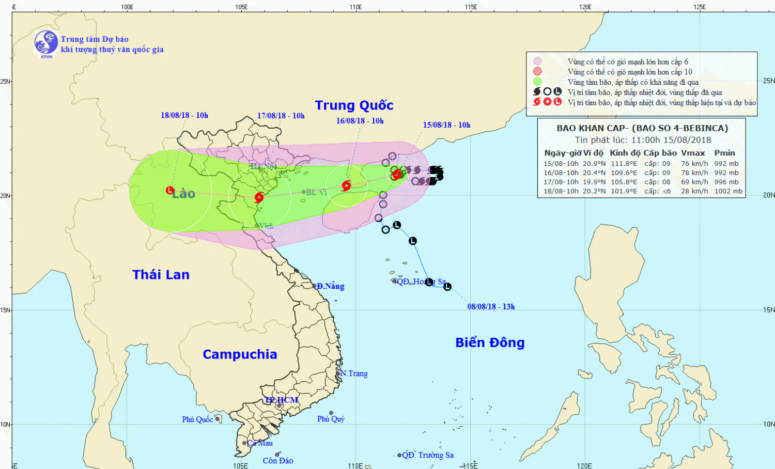Click the 'QĐ. Trường Sa' archipelago label
Screen dimensions: 775x469
point(428,455)
